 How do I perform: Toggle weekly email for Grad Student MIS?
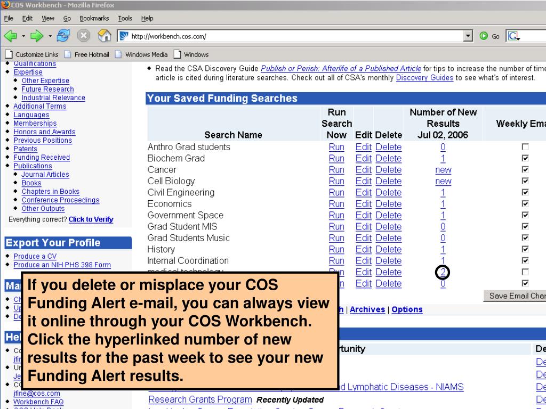tap(525, 226)
